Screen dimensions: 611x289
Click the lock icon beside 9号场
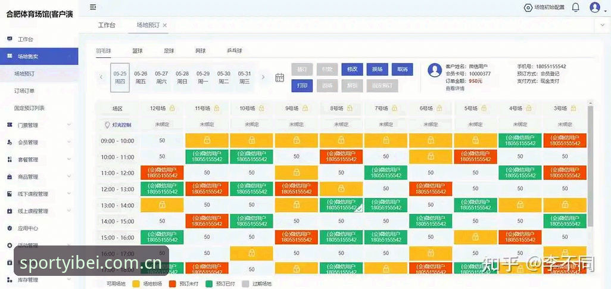[305, 108]
